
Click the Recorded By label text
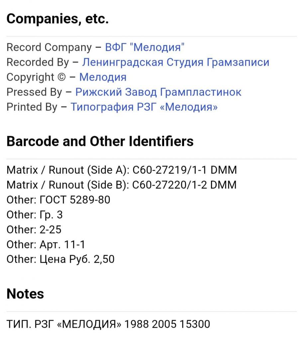[x=38, y=62]
